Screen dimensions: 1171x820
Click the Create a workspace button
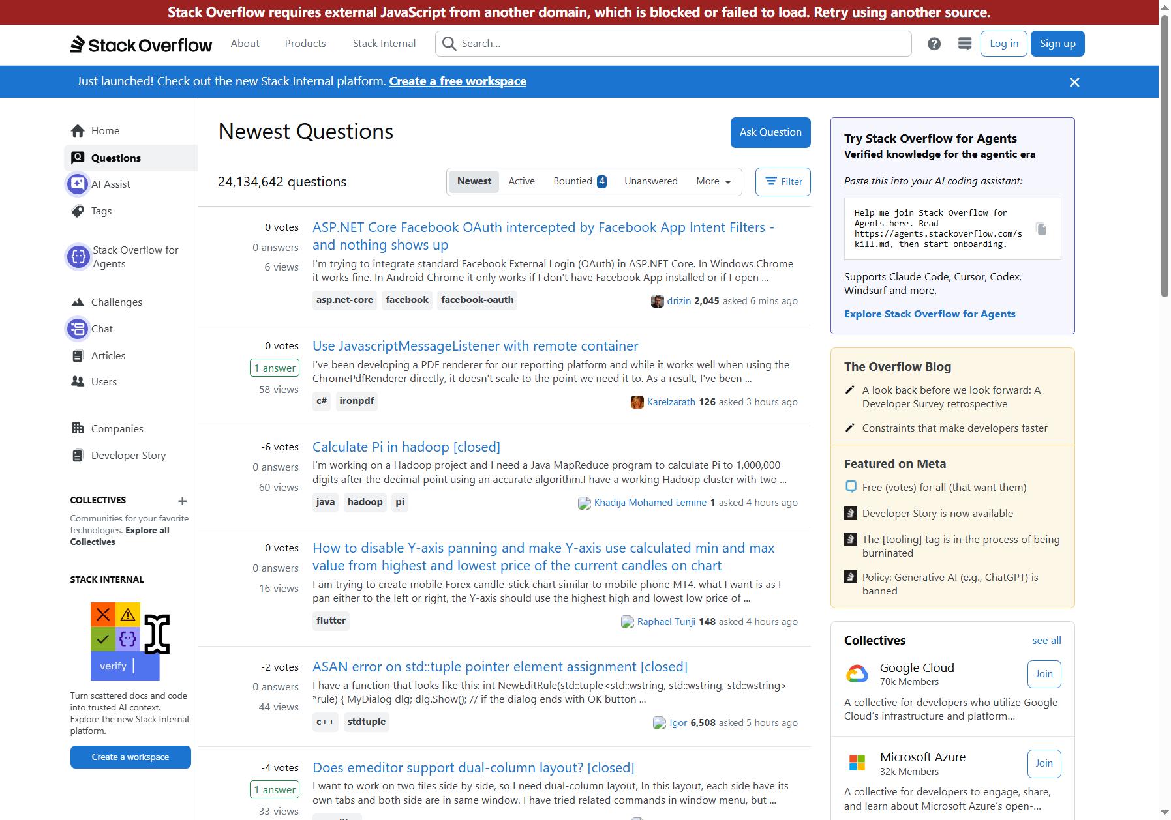click(x=130, y=757)
